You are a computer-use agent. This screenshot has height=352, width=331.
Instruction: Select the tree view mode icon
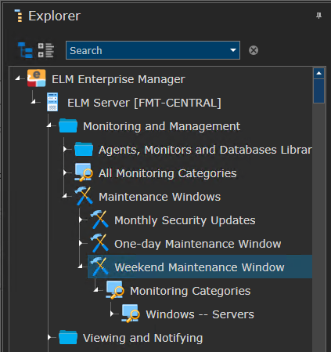25,50
